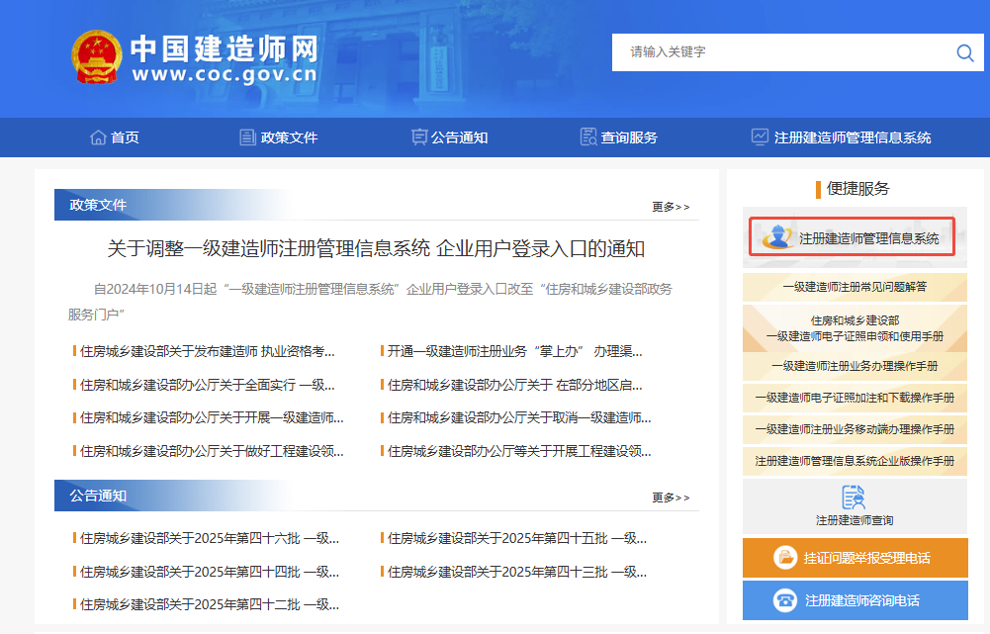This screenshot has height=634, width=990.
Task: Open 一级建造师注册常见问题解答 link
Action: (855, 287)
